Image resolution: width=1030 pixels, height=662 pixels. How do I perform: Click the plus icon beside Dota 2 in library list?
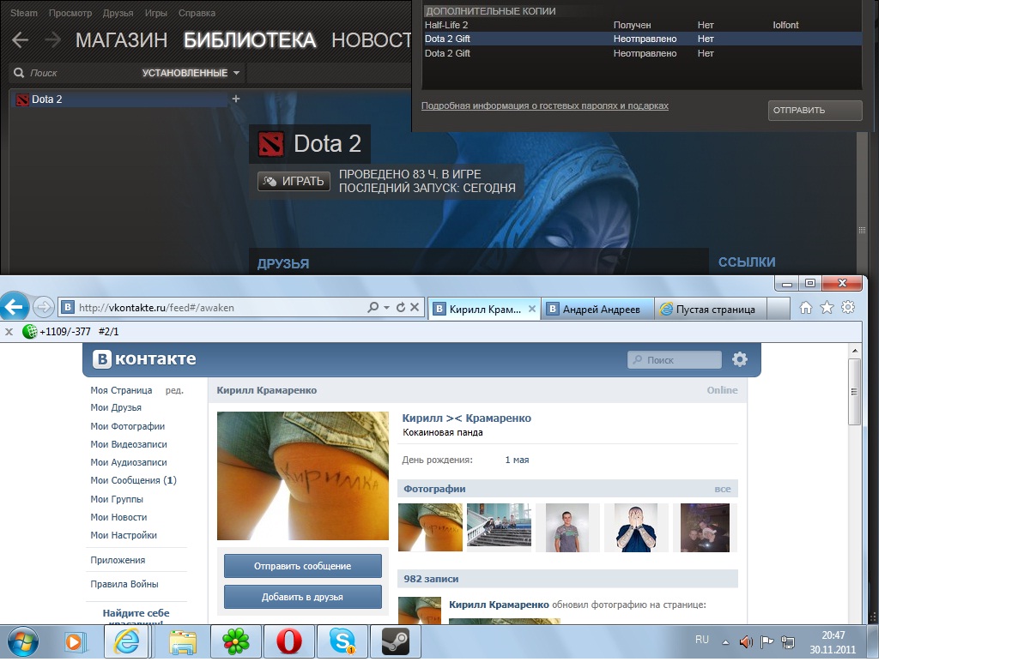tap(236, 99)
